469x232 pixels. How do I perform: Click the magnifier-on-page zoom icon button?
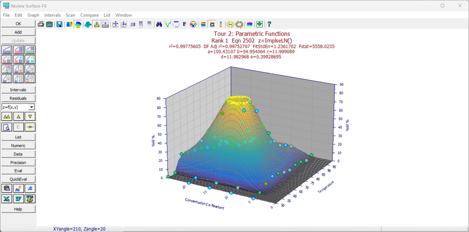click(x=7, y=127)
